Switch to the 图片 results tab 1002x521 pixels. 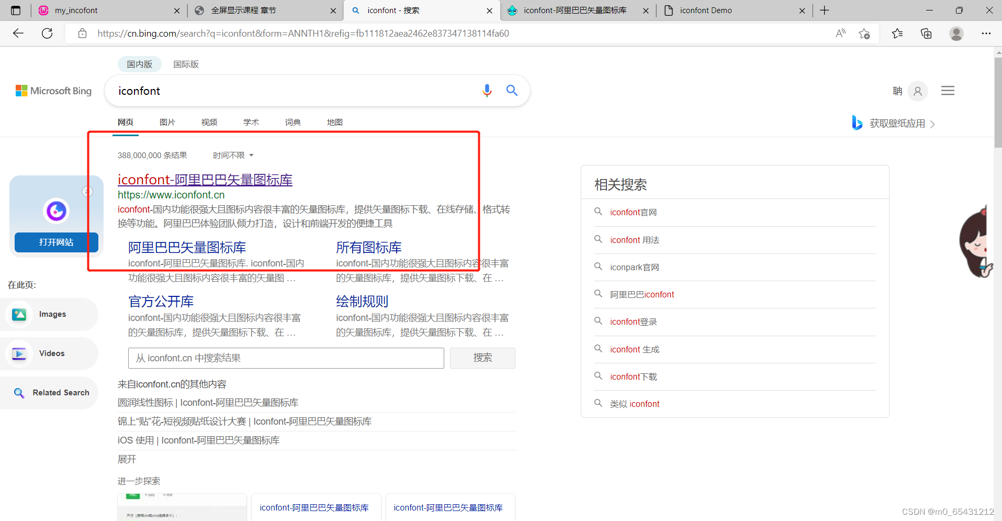(x=167, y=122)
